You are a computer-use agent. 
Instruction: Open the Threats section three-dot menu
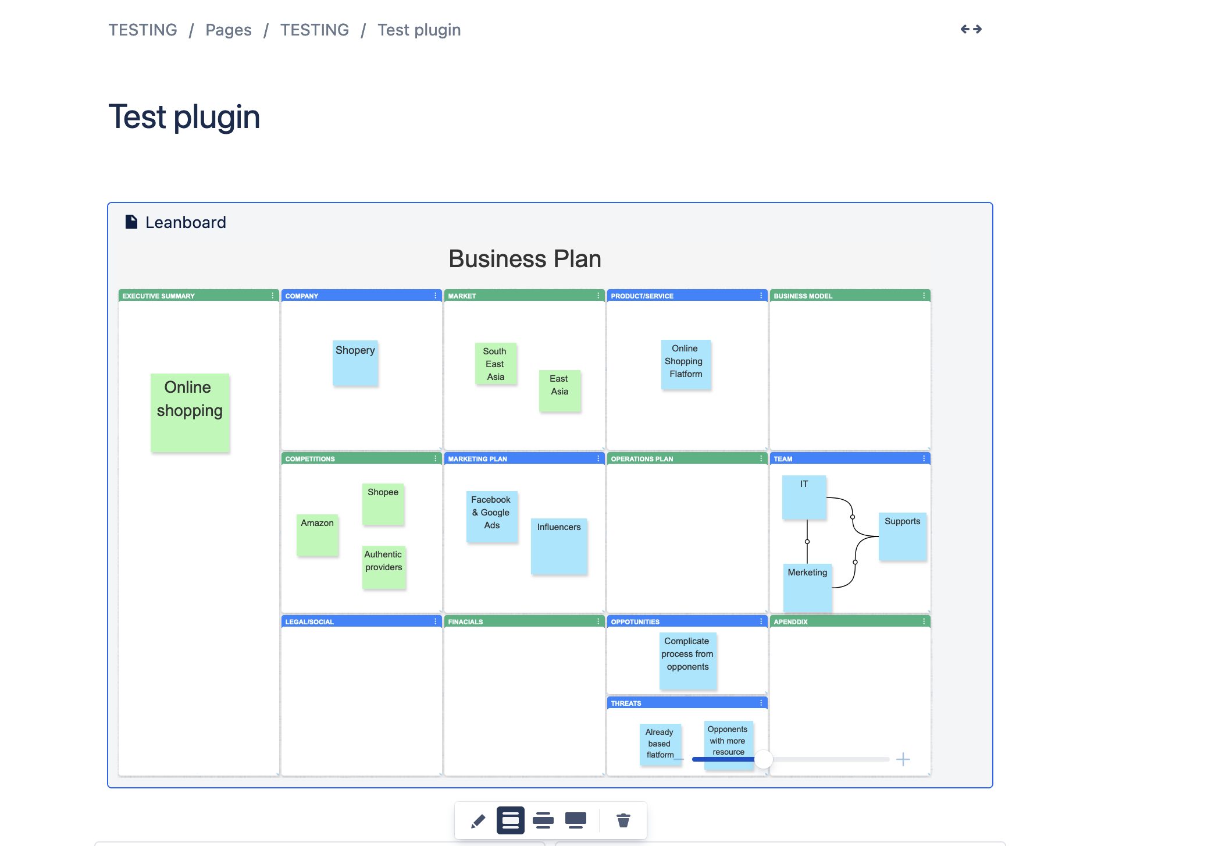coord(761,703)
